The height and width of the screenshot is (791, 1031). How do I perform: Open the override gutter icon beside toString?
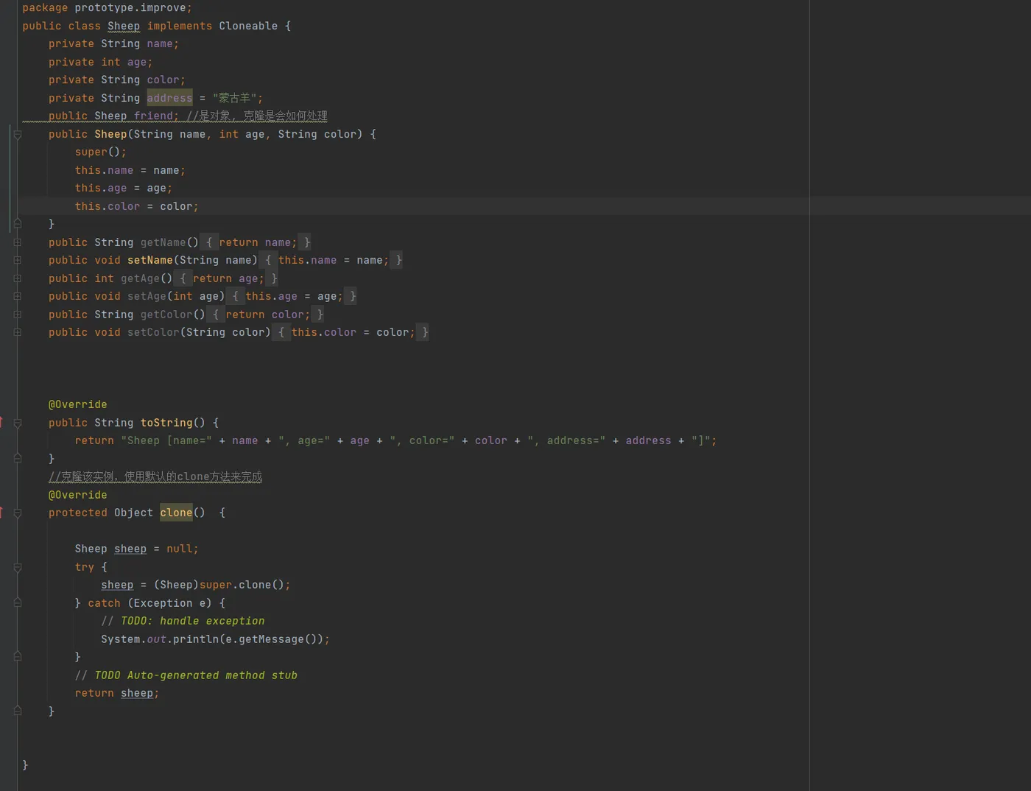[x=1, y=422]
